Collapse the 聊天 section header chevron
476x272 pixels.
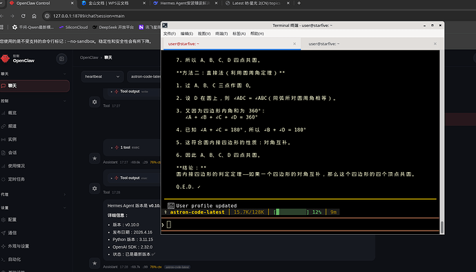coord(65,74)
